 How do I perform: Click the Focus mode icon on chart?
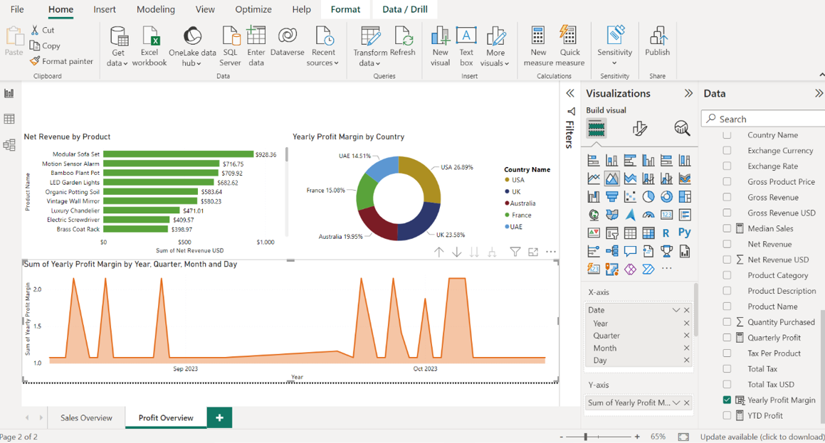tap(533, 252)
